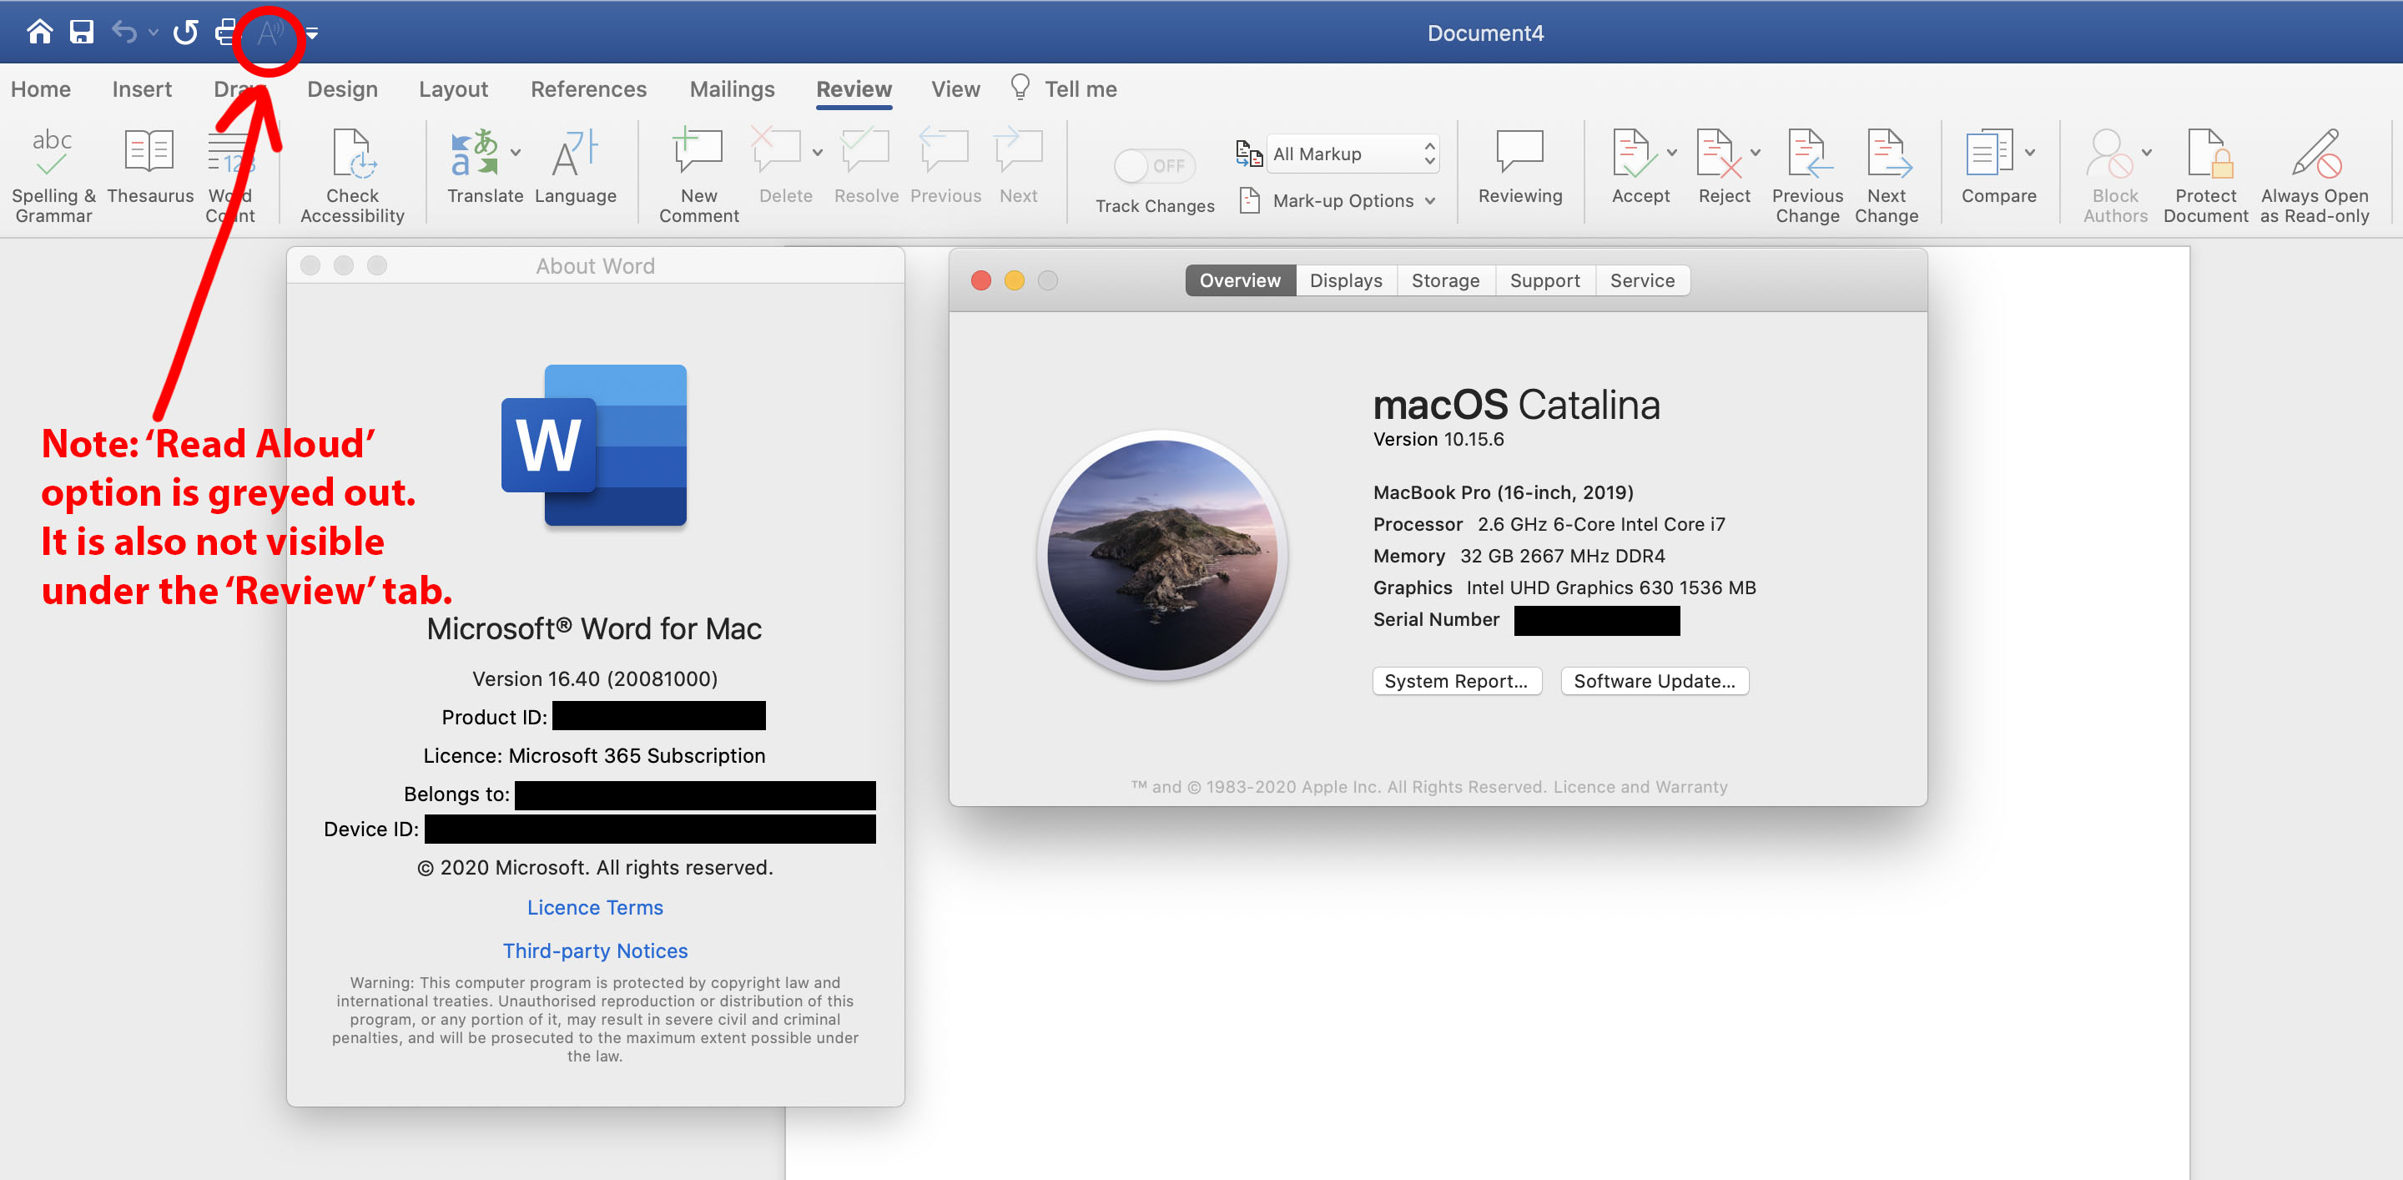Expand the Compare dropdown arrow
Image resolution: width=2403 pixels, height=1180 pixels.
click(x=2030, y=152)
